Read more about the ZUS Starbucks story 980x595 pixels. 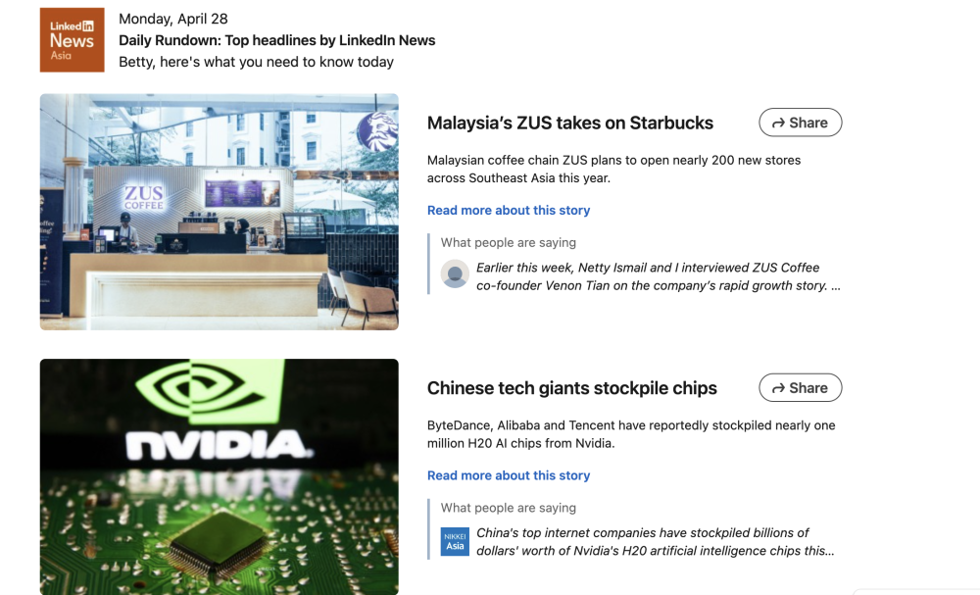(x=509, y=211)
